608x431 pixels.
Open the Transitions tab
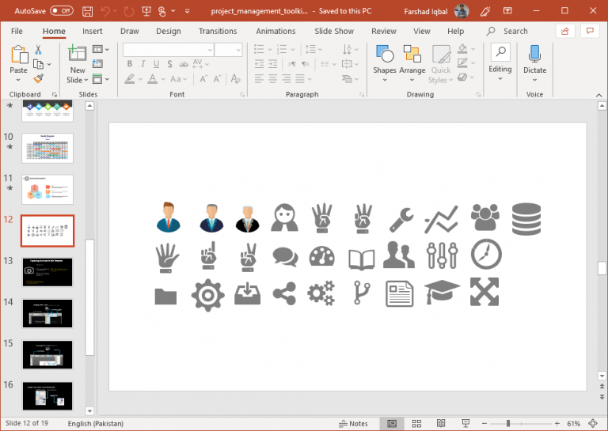[x=218, y=31]
